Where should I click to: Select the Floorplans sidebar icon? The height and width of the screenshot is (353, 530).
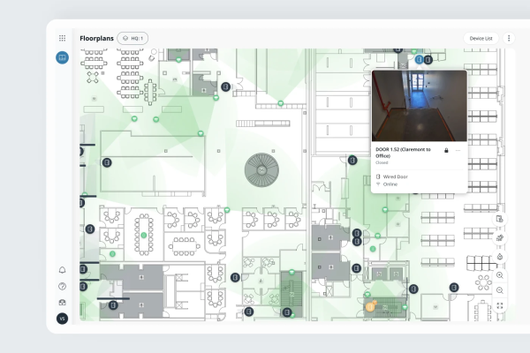tap(62, 57)
